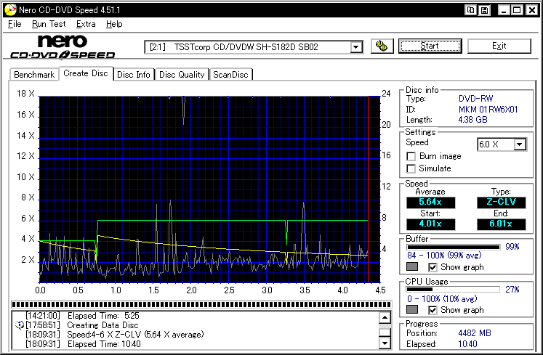The image size is (543, 355).
Task: Click the 4.01x start speed value
Action: (x=430, y=224)
